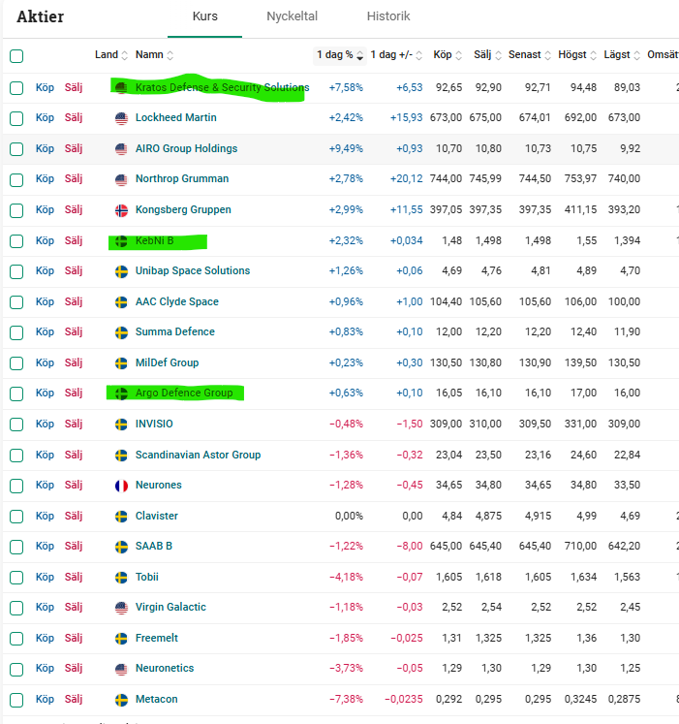
Task: Click the Swedish flag beside MilDef Group
Action: click(121, 362)
